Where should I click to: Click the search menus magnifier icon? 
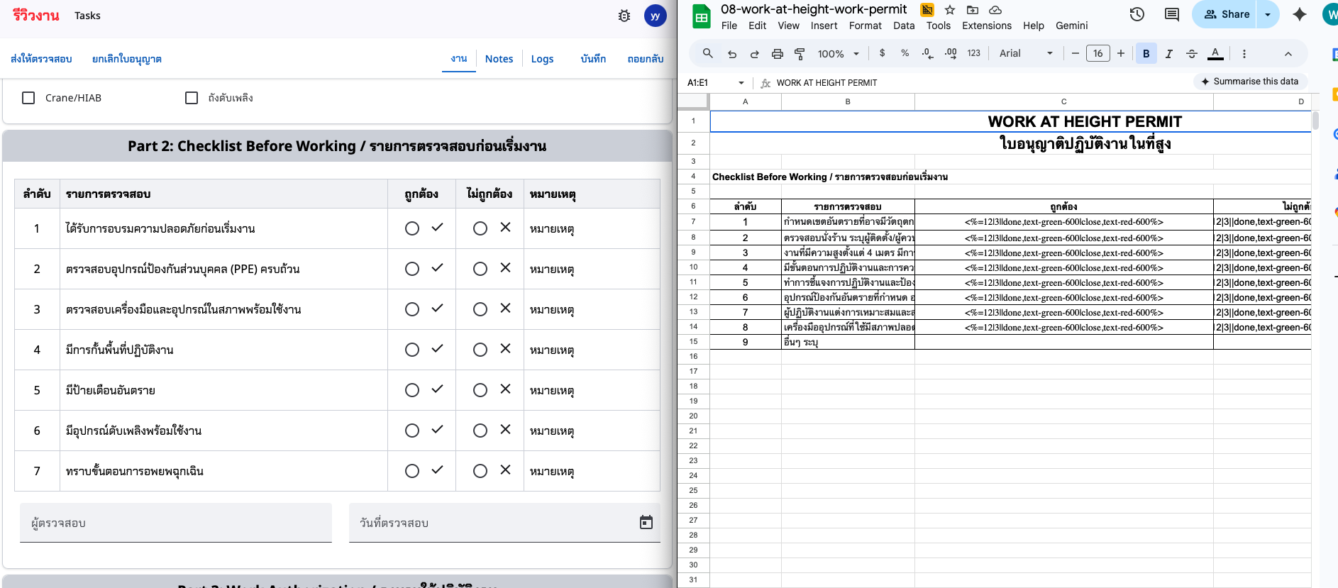click(708, 53)
